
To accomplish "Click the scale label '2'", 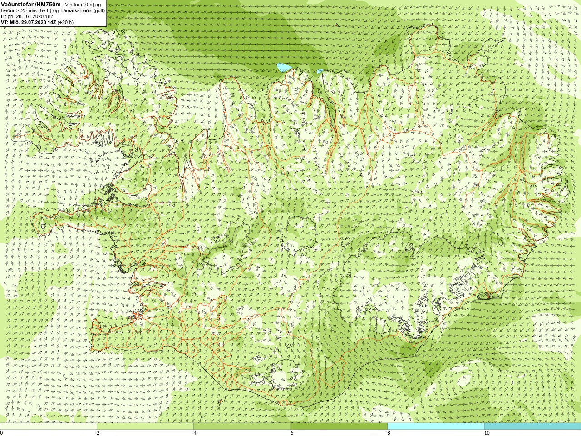I will (98, 433).
